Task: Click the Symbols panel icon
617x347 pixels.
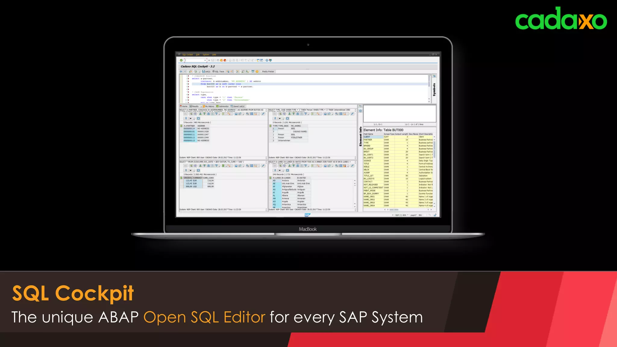Action: (434, 76)
